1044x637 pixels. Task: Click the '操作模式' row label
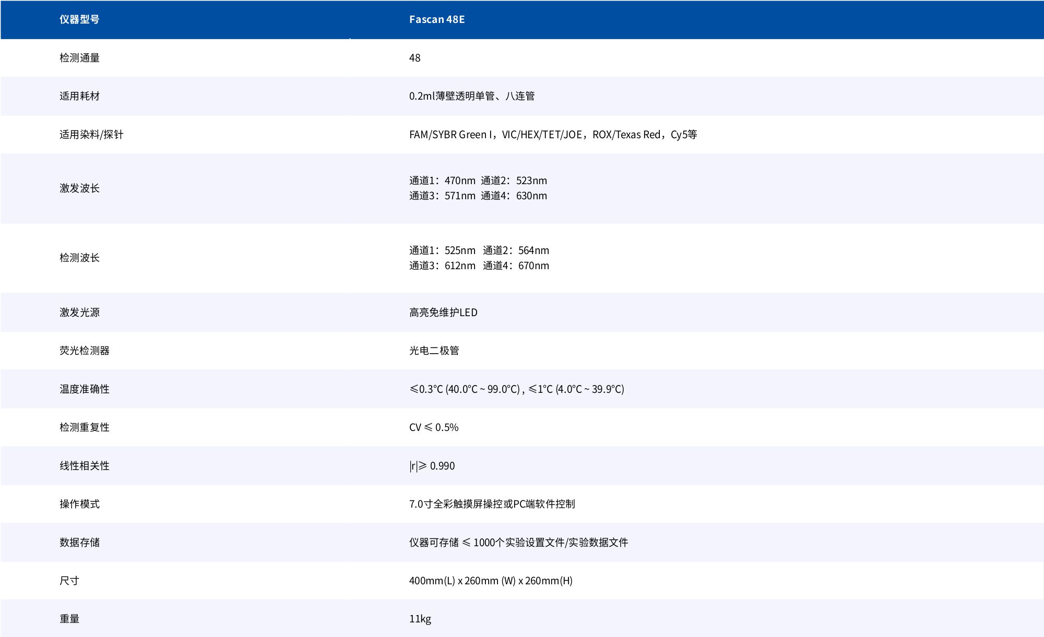point(79,504)
